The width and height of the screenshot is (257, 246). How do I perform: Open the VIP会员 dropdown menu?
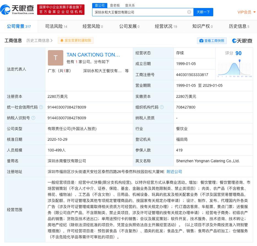tap(247, 12)
